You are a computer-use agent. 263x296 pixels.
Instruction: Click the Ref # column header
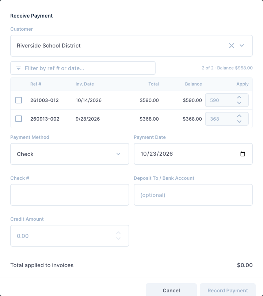click(x=36, y=84)
